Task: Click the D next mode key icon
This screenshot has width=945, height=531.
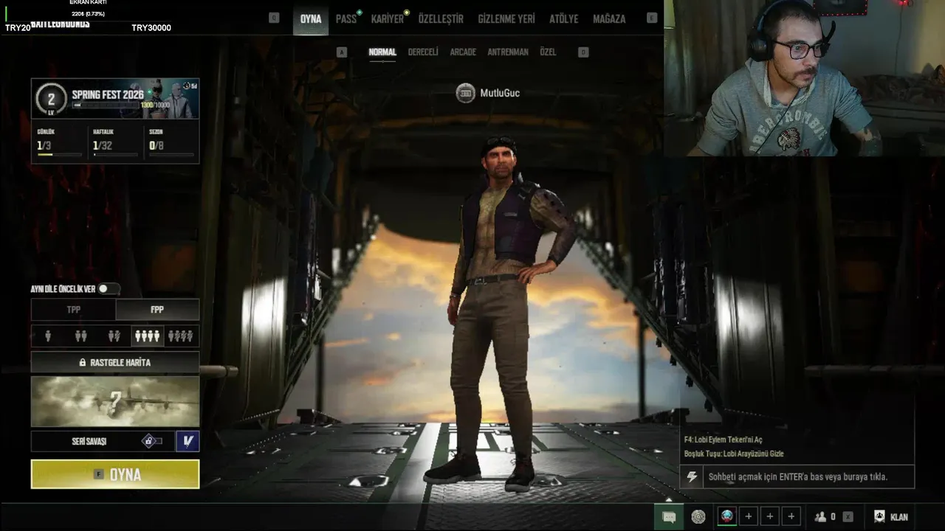Action: tap(583, 52)
